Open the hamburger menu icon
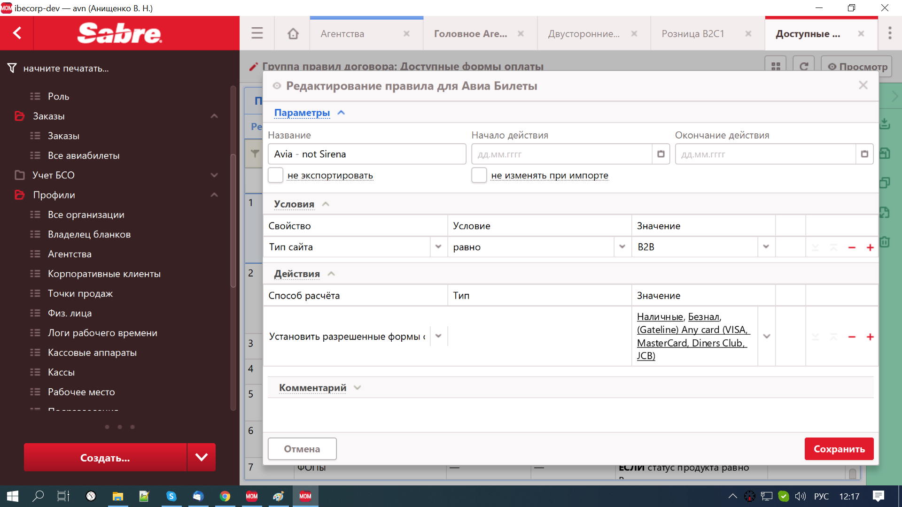Screen dimensions: 902x507 (x=257, y=33)
